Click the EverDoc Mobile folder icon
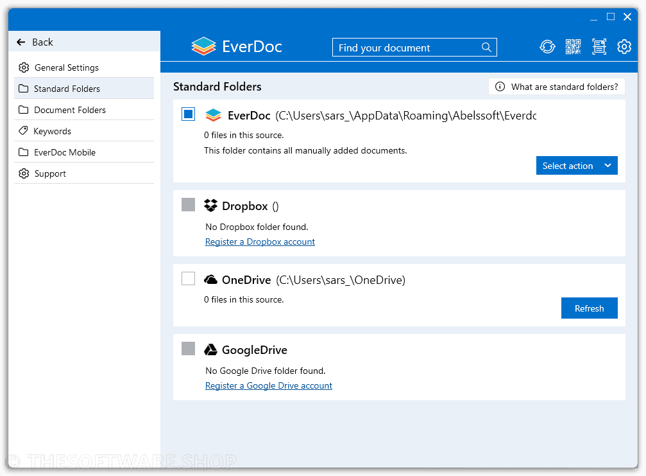The width and height of the screenshot is (646, 476). (x=24, y=152)
